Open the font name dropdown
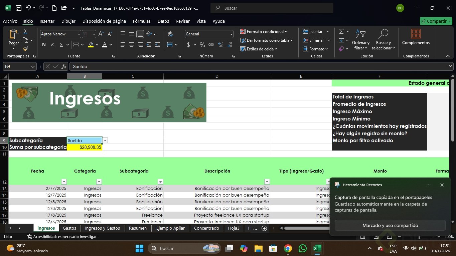Screen dimensions: 456x256 pyautogui.click(x=79, y=34)
